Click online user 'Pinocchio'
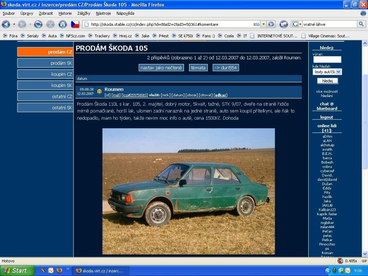This screenshot has height=276, width=368. (327, 244)
